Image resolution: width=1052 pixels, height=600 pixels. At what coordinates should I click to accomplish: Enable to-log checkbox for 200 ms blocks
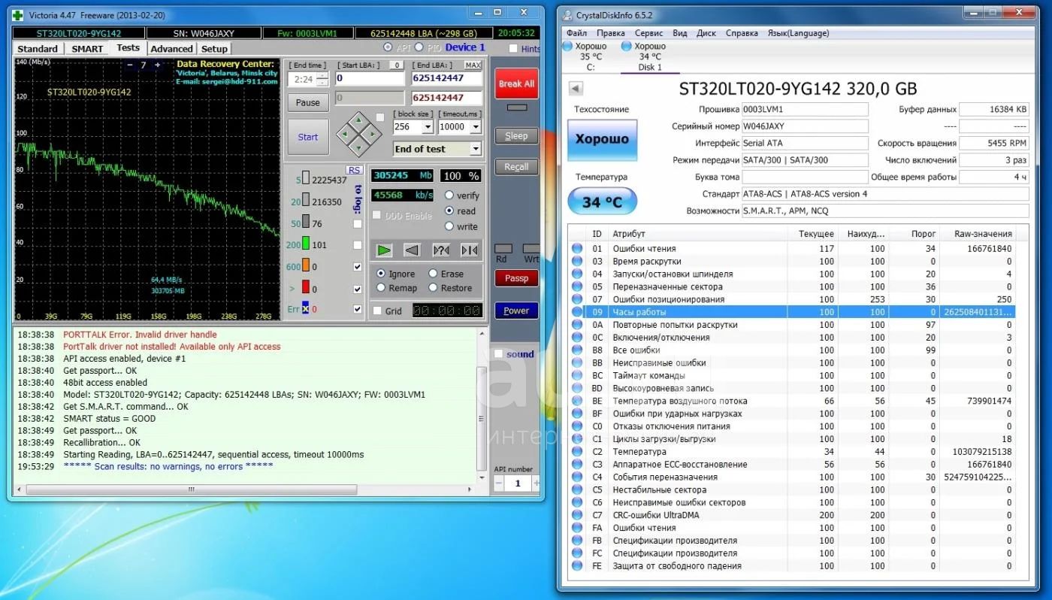pos(358,245)
